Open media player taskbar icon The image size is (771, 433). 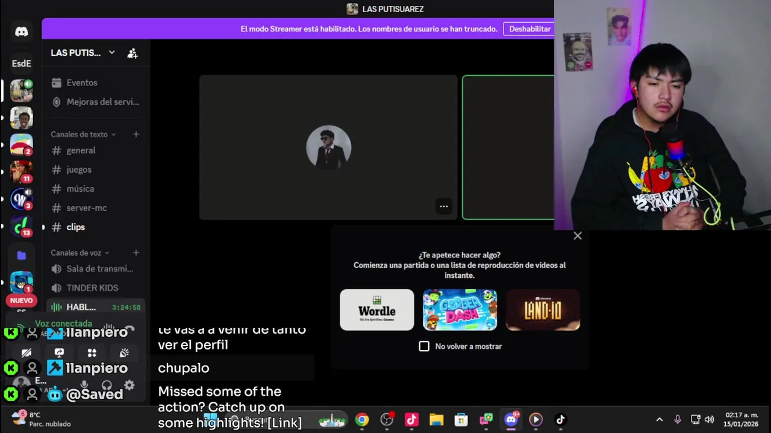[x=536, y=420]
